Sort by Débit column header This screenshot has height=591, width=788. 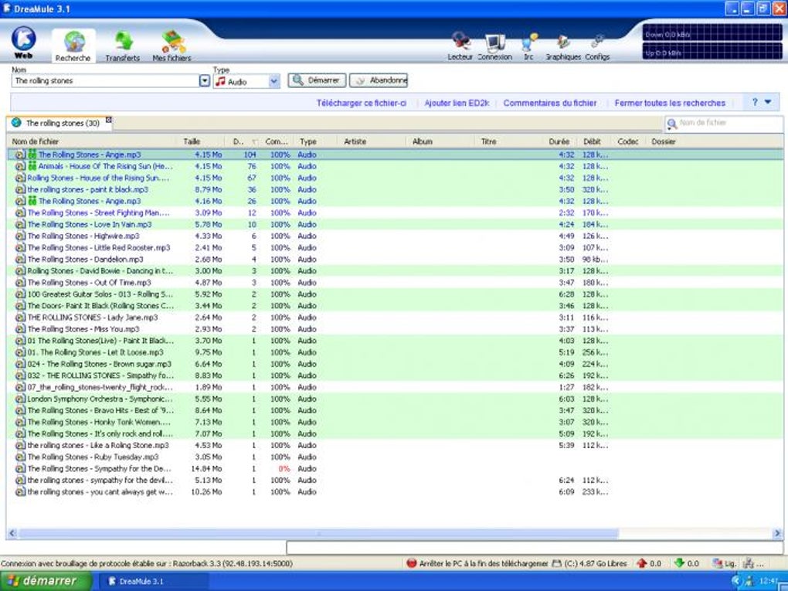point(593,141)
